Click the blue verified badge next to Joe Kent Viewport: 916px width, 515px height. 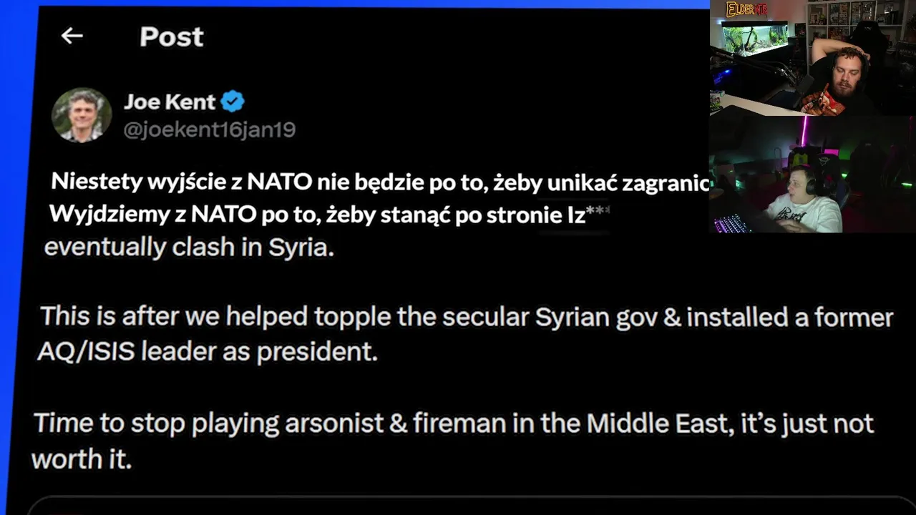click(232, 102)
